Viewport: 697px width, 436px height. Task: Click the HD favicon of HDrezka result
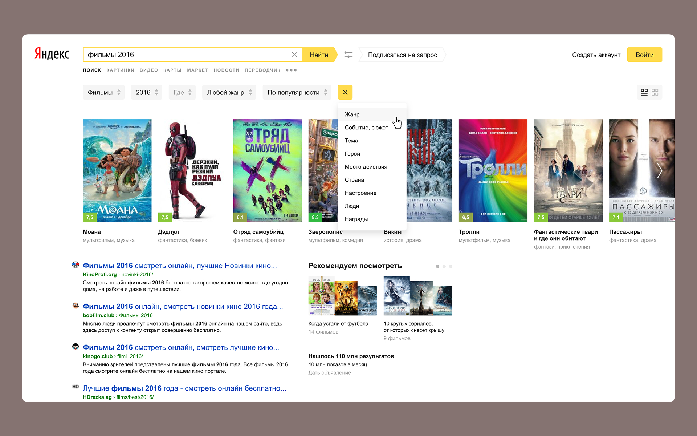(76, 387)
